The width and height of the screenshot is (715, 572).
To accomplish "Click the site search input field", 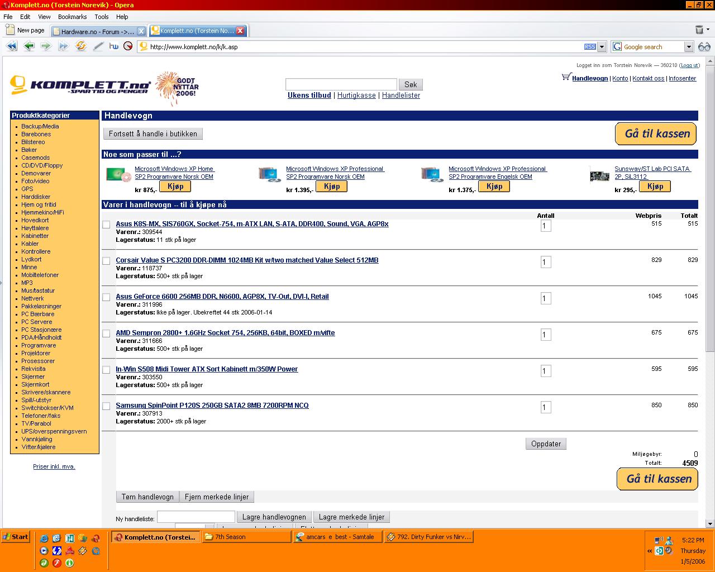I will point(341,84).
